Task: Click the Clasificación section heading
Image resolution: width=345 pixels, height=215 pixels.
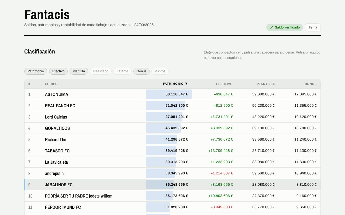Action: (40, 52)
